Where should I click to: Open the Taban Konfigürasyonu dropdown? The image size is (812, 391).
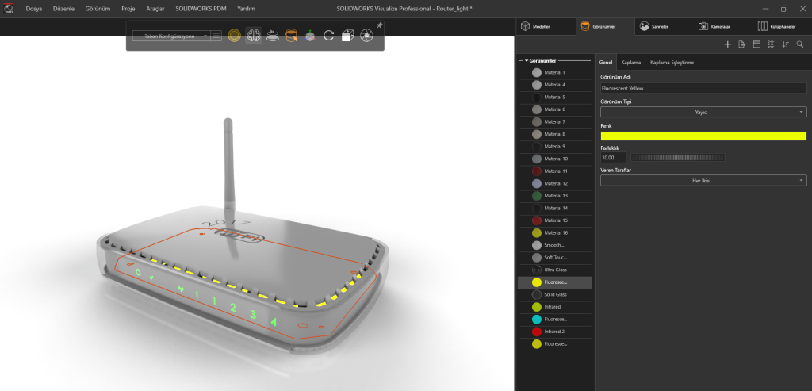tap(170, 36)
